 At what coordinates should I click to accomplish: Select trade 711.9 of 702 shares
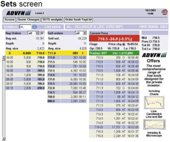(114, 88)
